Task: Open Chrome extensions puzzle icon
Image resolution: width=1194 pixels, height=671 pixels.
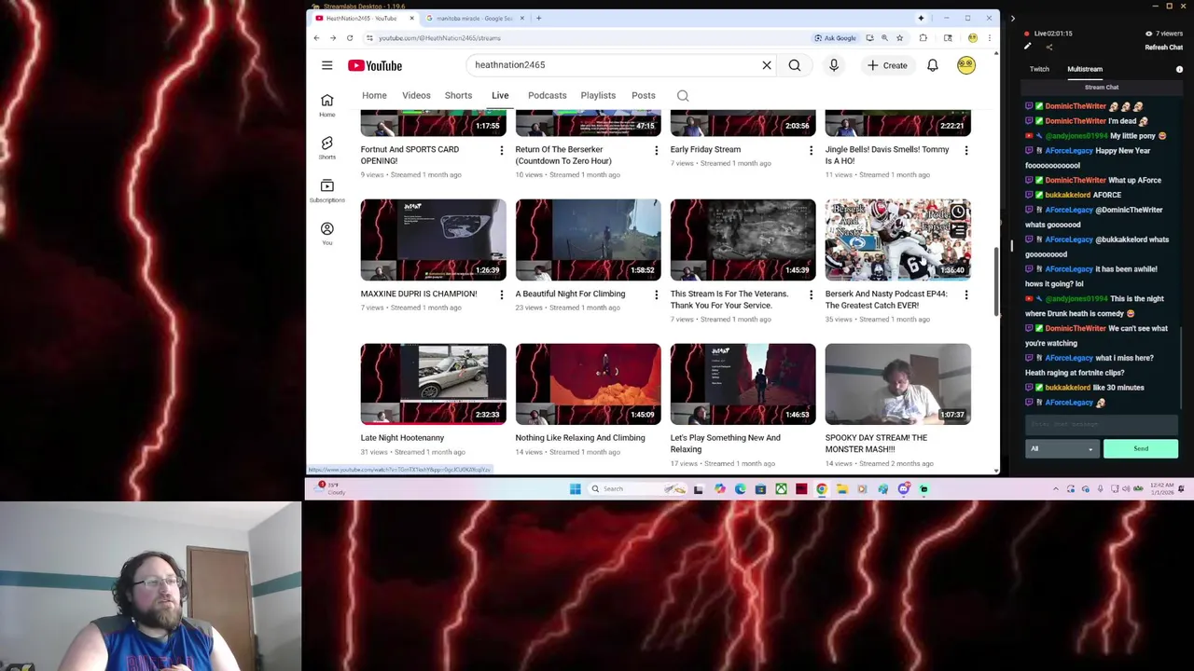Action: 923,38
